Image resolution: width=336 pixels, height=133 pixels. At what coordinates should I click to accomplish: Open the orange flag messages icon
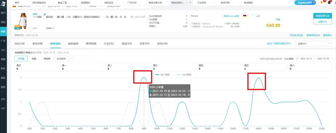[322, 2]
